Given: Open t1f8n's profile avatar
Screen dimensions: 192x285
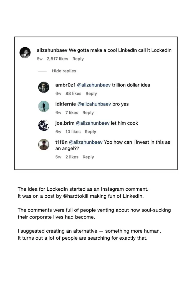Looking at the screenshot, I should click(44, 144).
